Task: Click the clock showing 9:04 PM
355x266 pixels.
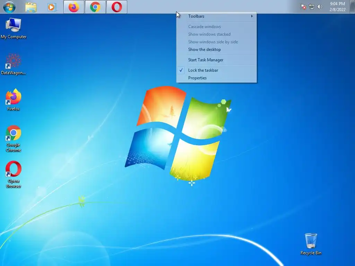Action: point(337,7)
